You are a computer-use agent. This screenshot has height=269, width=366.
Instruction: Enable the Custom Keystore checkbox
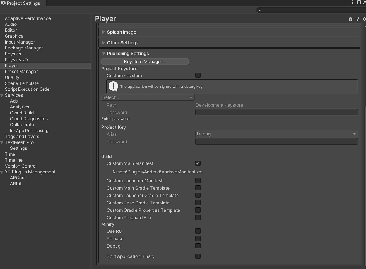coord(198,75)
